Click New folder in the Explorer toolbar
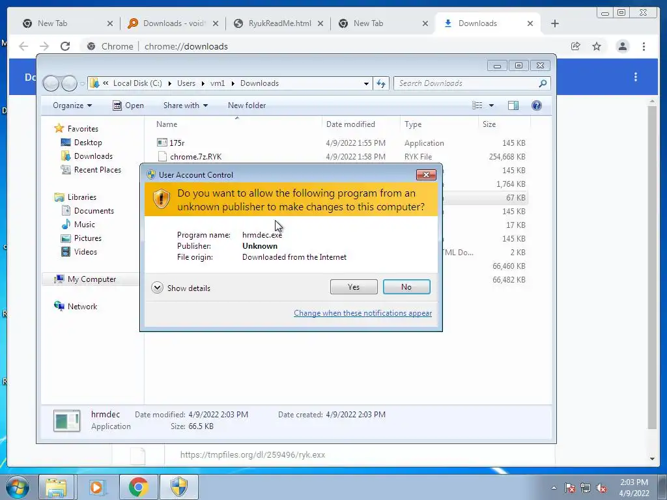The width and height of the screenshot is (667, 500). pos(247,105)
